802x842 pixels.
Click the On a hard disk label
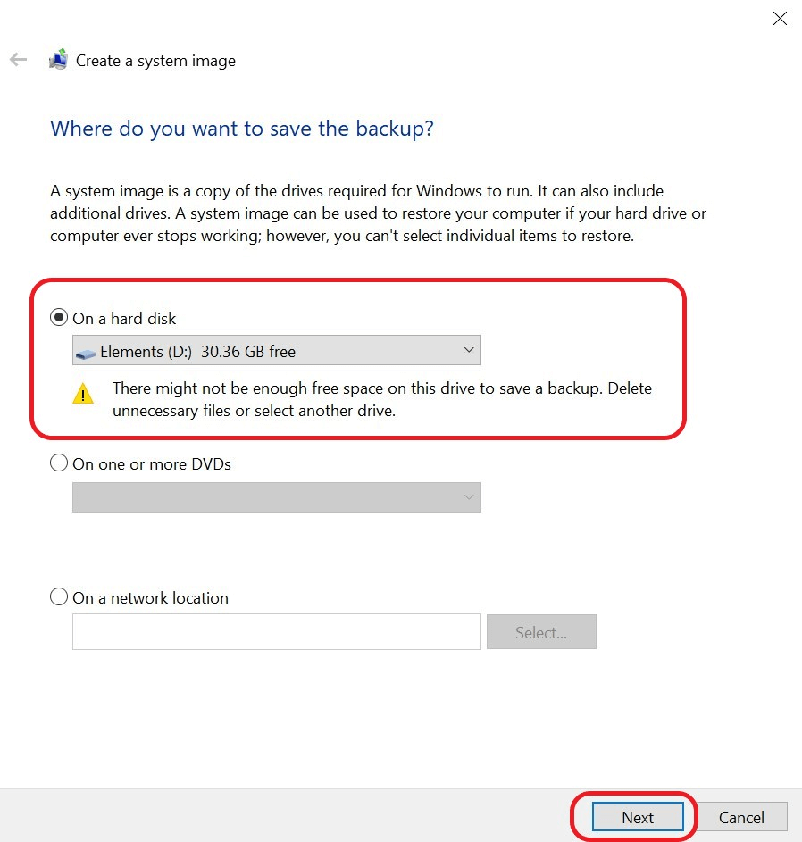pyautogui.click(x=124, y=319)
